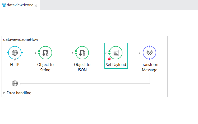
Task: Expand the Error handling section
Action: pyautogui.click(x=4, y=93)
